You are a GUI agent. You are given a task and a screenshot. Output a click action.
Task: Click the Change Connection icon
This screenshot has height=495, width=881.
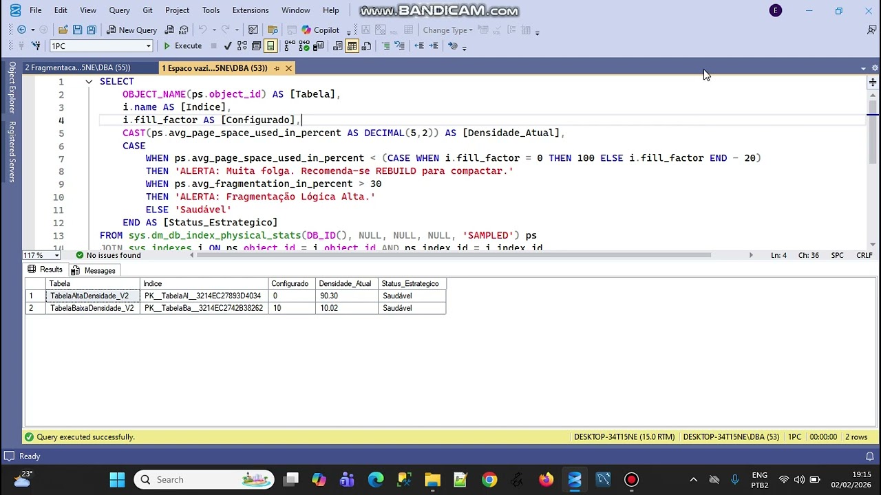point(34,46)
